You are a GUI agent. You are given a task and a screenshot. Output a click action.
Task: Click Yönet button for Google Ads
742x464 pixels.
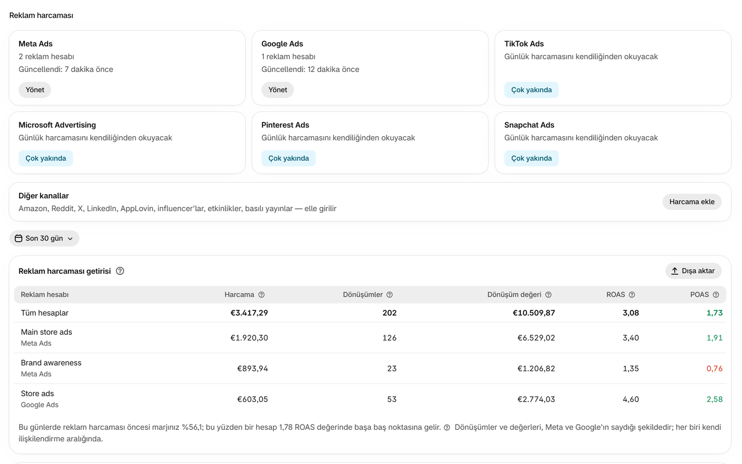pyautogui.click(x=278, y=90)
